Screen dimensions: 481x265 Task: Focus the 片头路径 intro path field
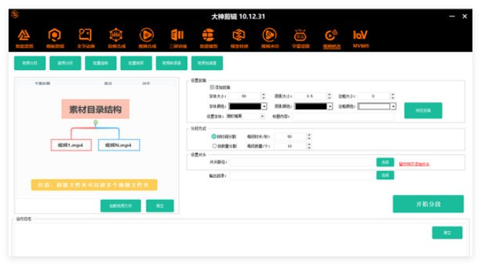click(302, 162)
